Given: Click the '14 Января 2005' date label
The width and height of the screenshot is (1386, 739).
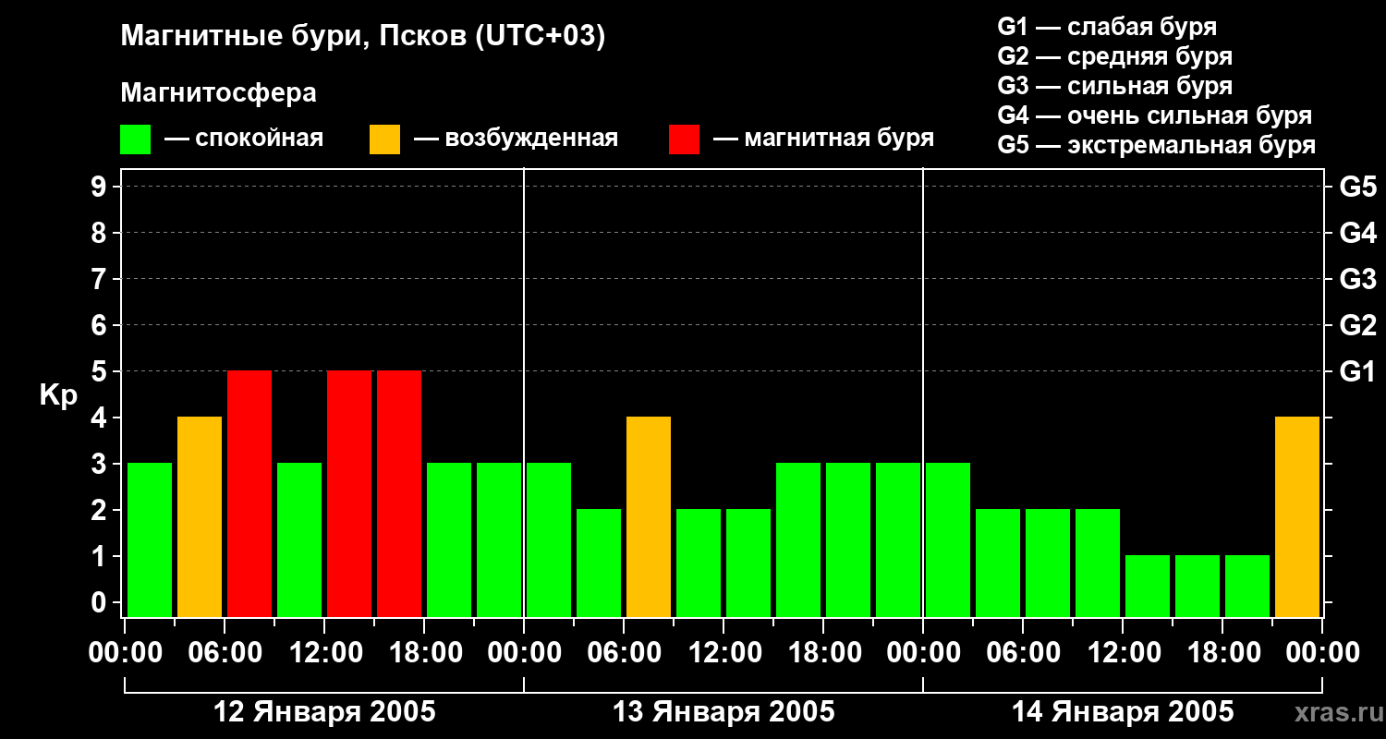Looking at the screenshot, I should (x=1123, y=712).
